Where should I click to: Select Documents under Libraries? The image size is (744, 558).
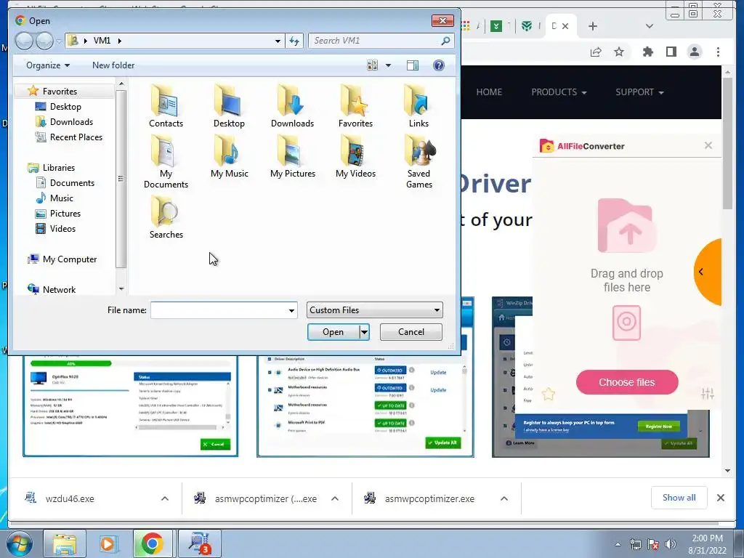pyautogui.click(x=72, y=182)
